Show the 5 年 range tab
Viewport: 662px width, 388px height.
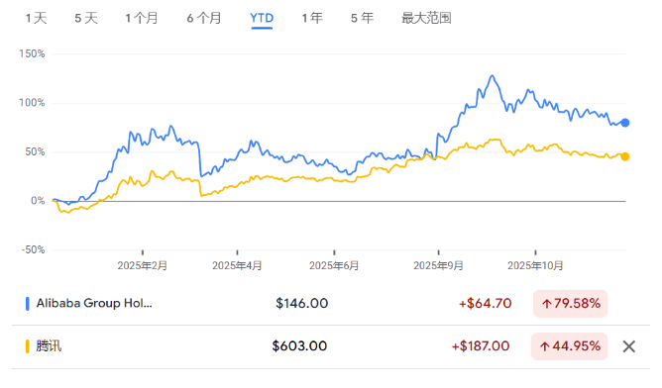pyautogui.click(x=363, y=18)
